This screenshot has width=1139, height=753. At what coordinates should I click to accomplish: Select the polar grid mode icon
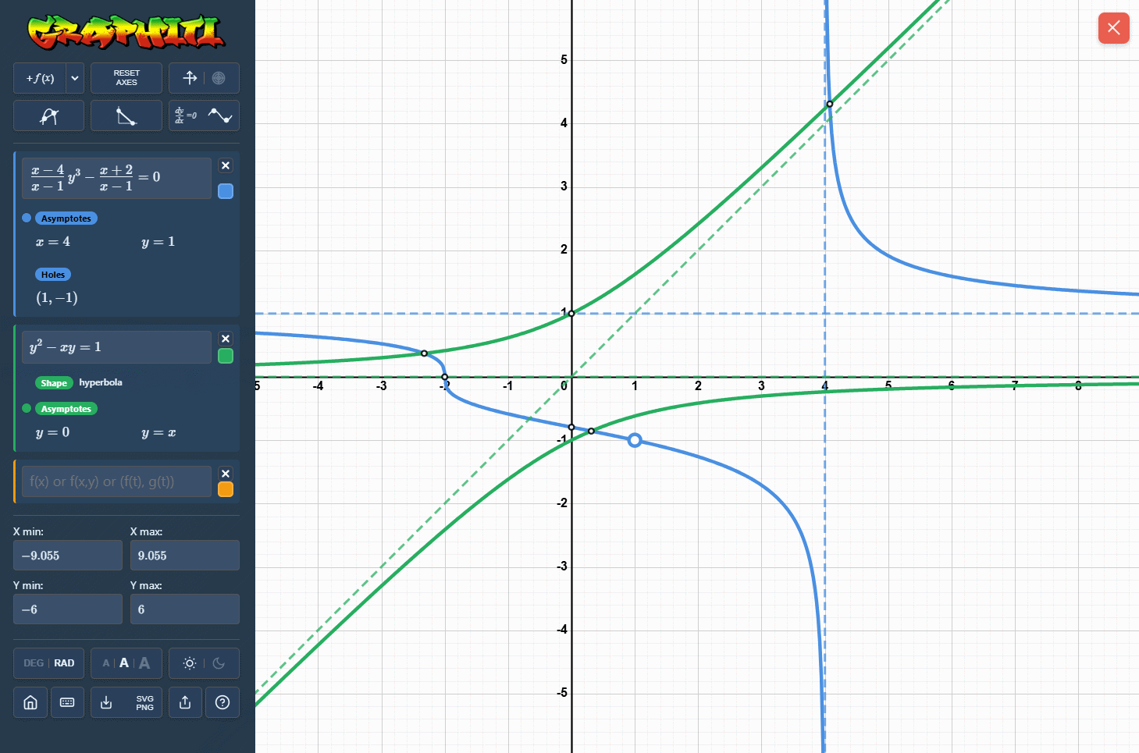pos(219,78)
